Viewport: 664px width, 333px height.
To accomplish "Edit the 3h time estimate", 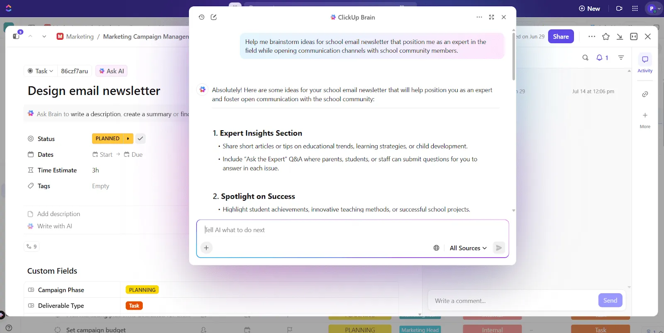I will [x=95, y=170].
